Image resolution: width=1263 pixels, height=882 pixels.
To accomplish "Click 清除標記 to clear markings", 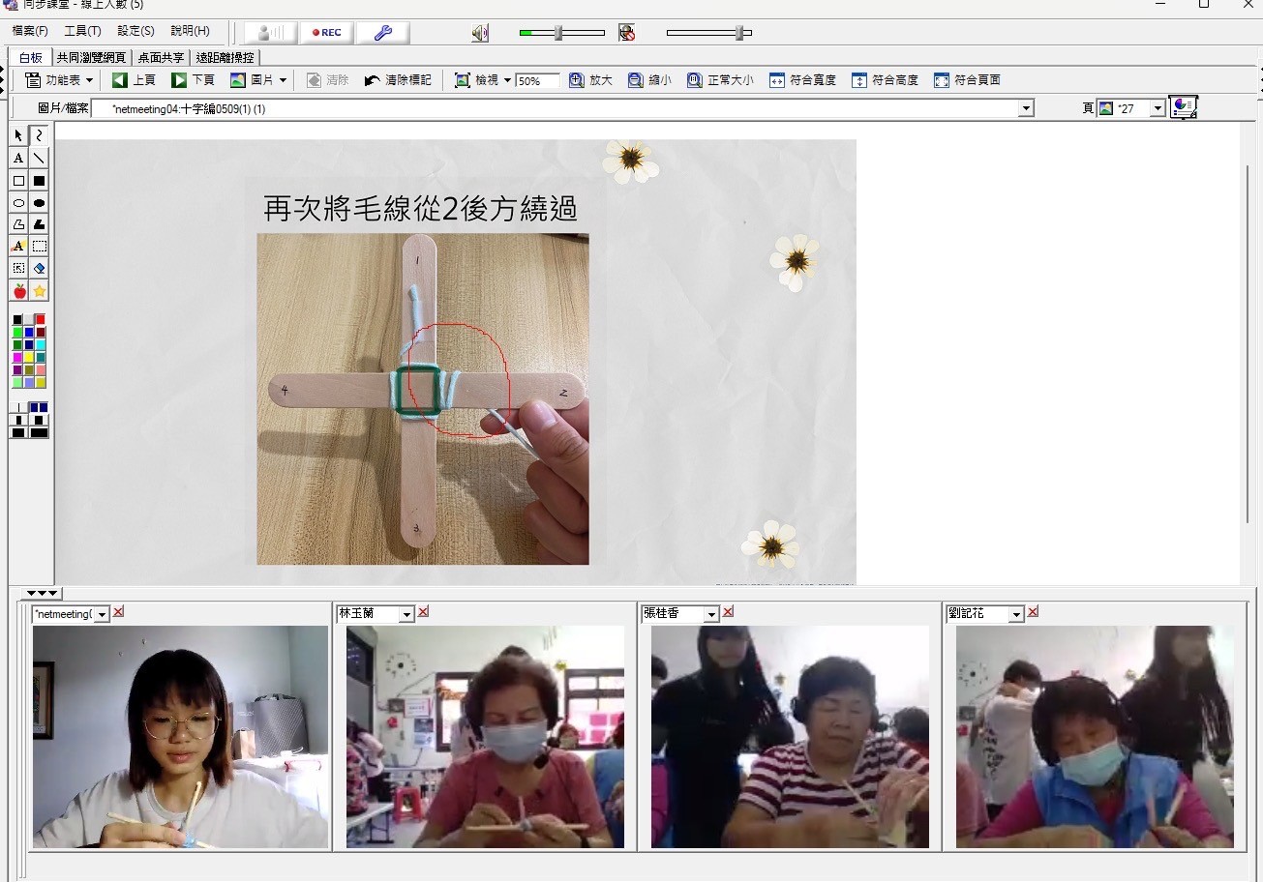I will (398, 80).
